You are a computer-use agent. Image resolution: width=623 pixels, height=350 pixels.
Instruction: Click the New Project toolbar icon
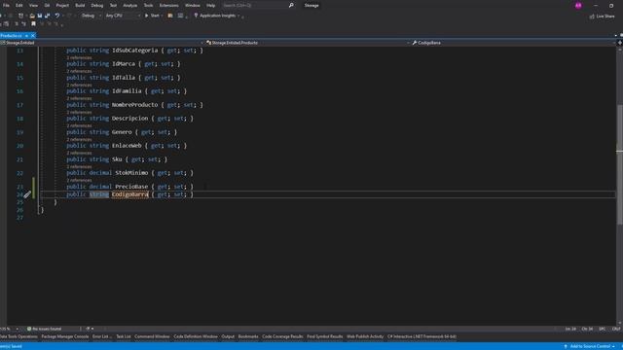tap(20, 16)
